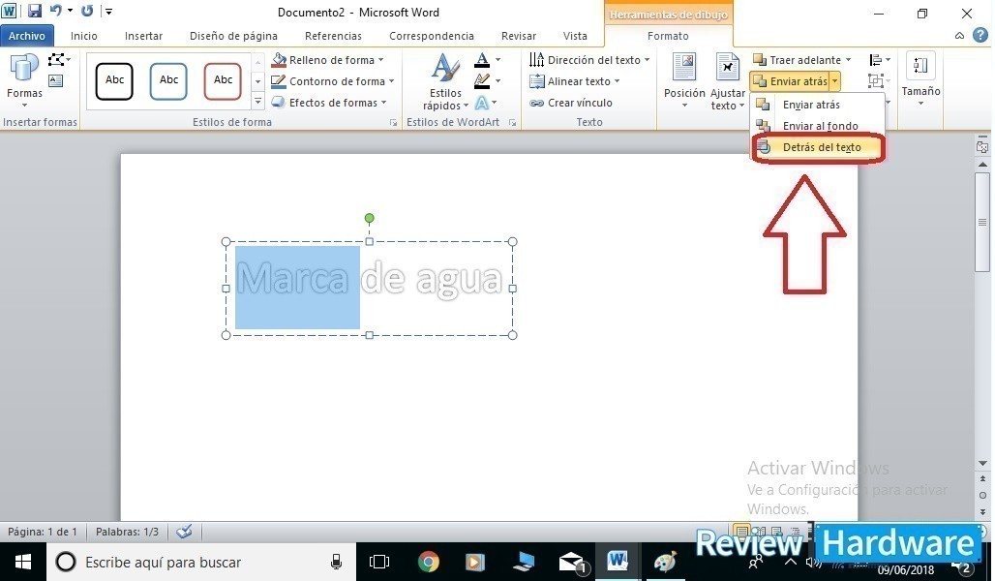The height and width of the screenshot is (581, 995).
Task: Open the Archivo tab
Action: tap(27, 36)
